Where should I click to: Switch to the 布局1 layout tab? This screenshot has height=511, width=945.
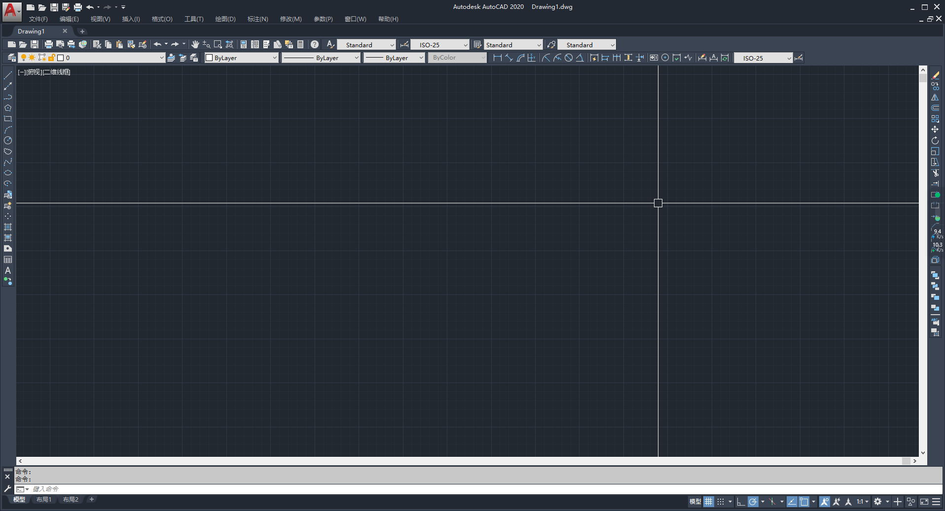click(44, 499)
